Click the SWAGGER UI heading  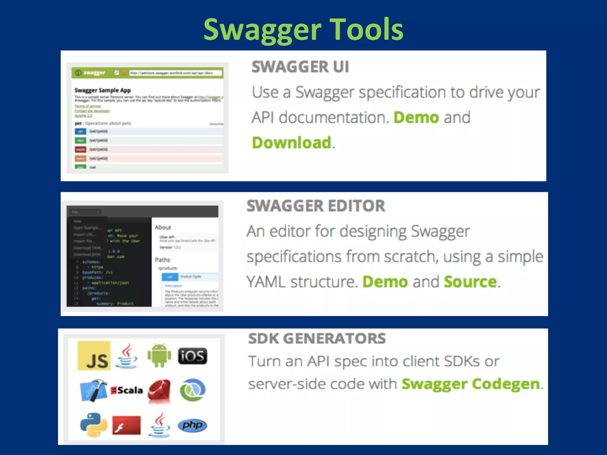[x=300, y=67]
